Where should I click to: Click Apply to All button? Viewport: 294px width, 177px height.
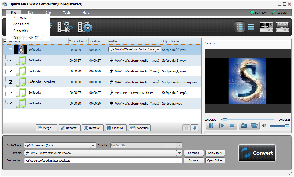pyautogui.click(x=215, y=153)
